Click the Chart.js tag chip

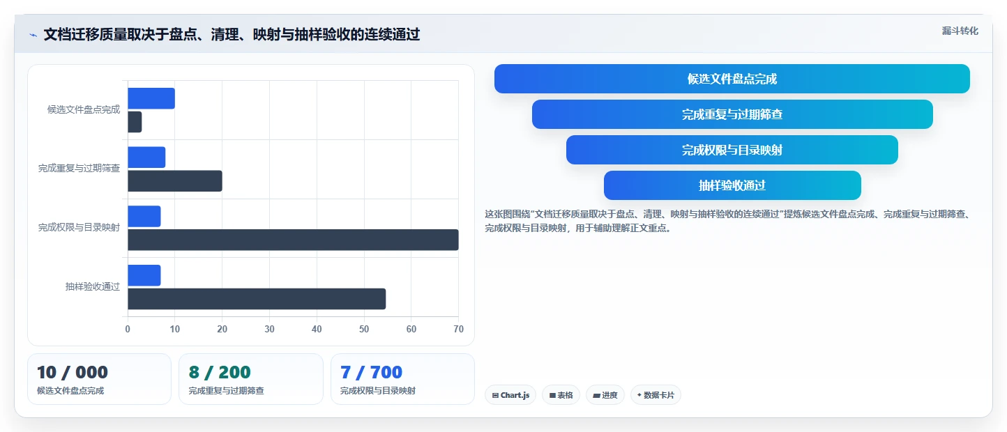tap(510, 395)
